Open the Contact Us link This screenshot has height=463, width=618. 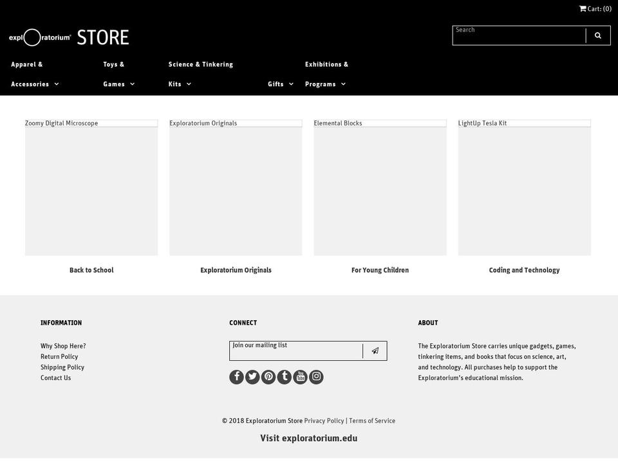tap(55, 378)
